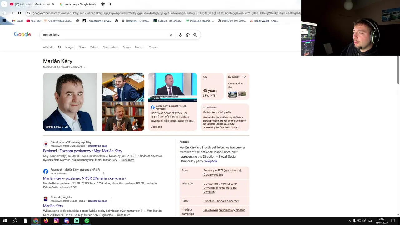Open the Windows Start menu

(x=5, y=221)
